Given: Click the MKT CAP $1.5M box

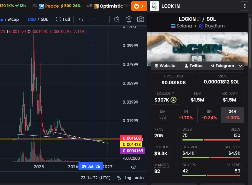Looking at the screenshot, I should 229,97.
